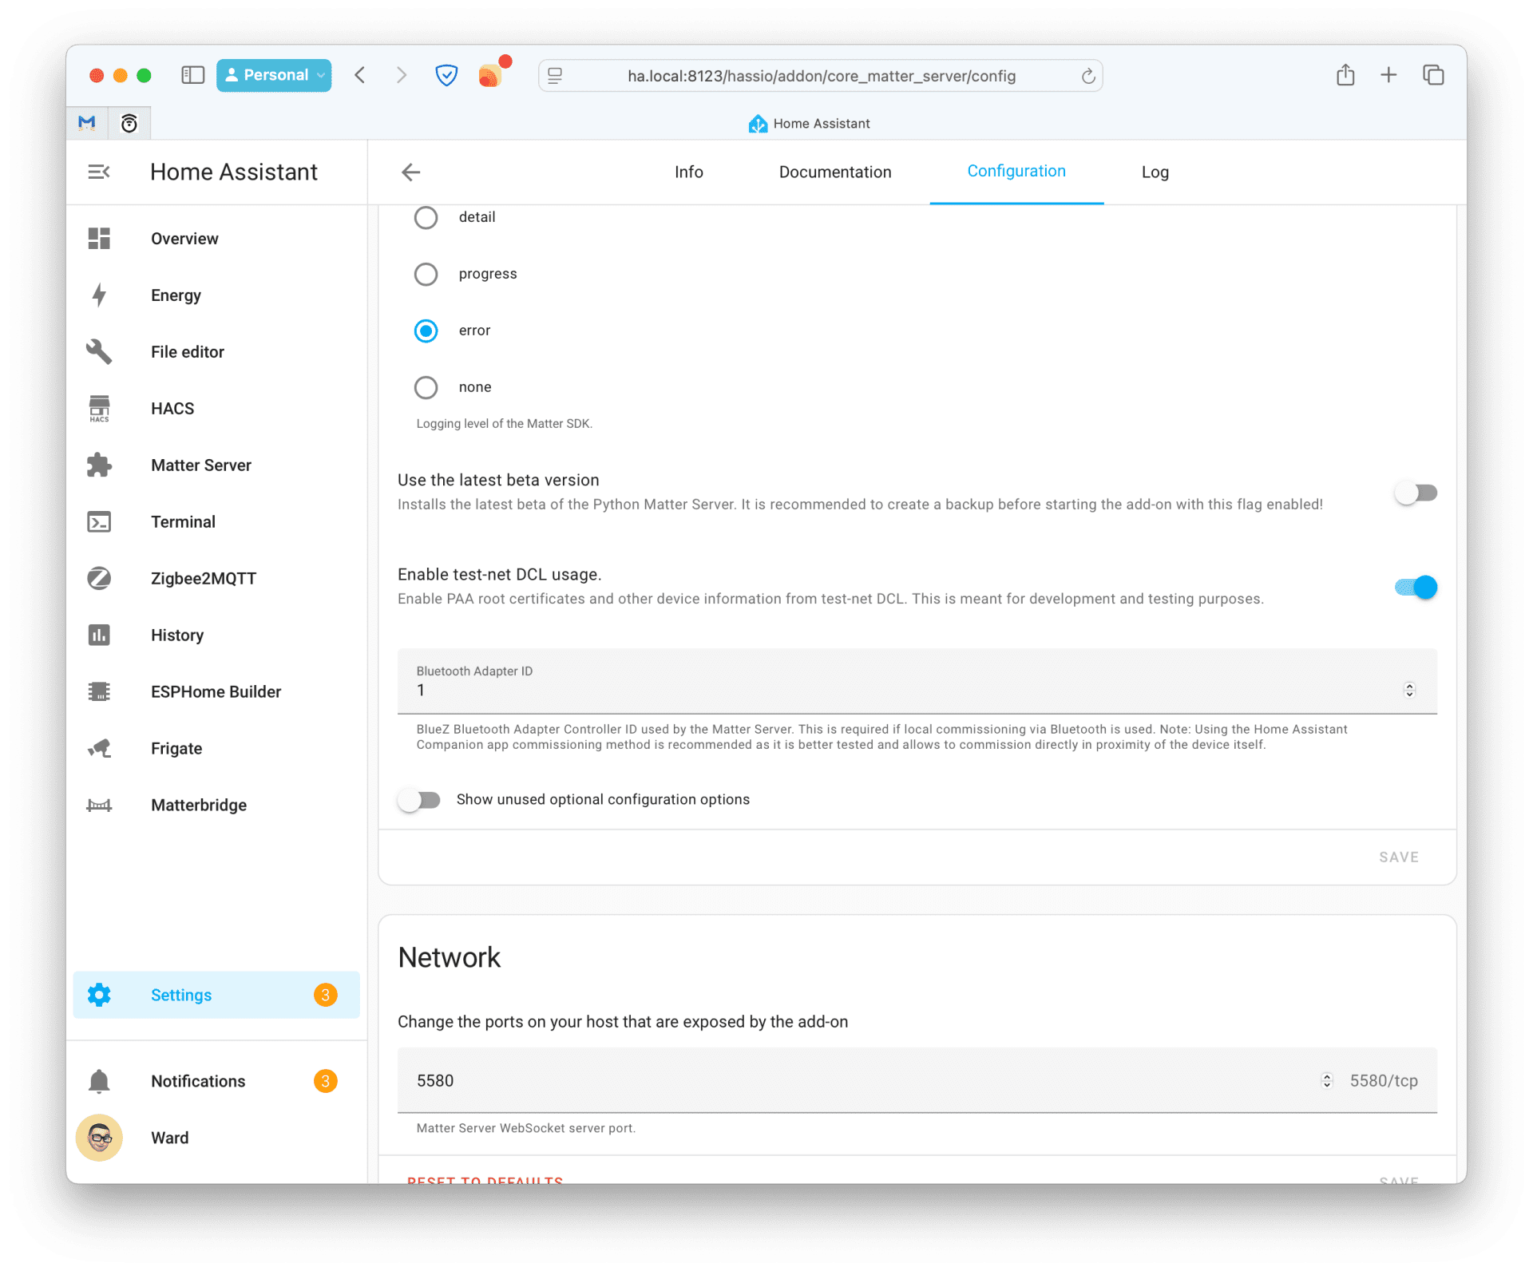Switch to the Log tab
The width and height of the screenshot is (1533, 1271).
(x=1155, y=172)
